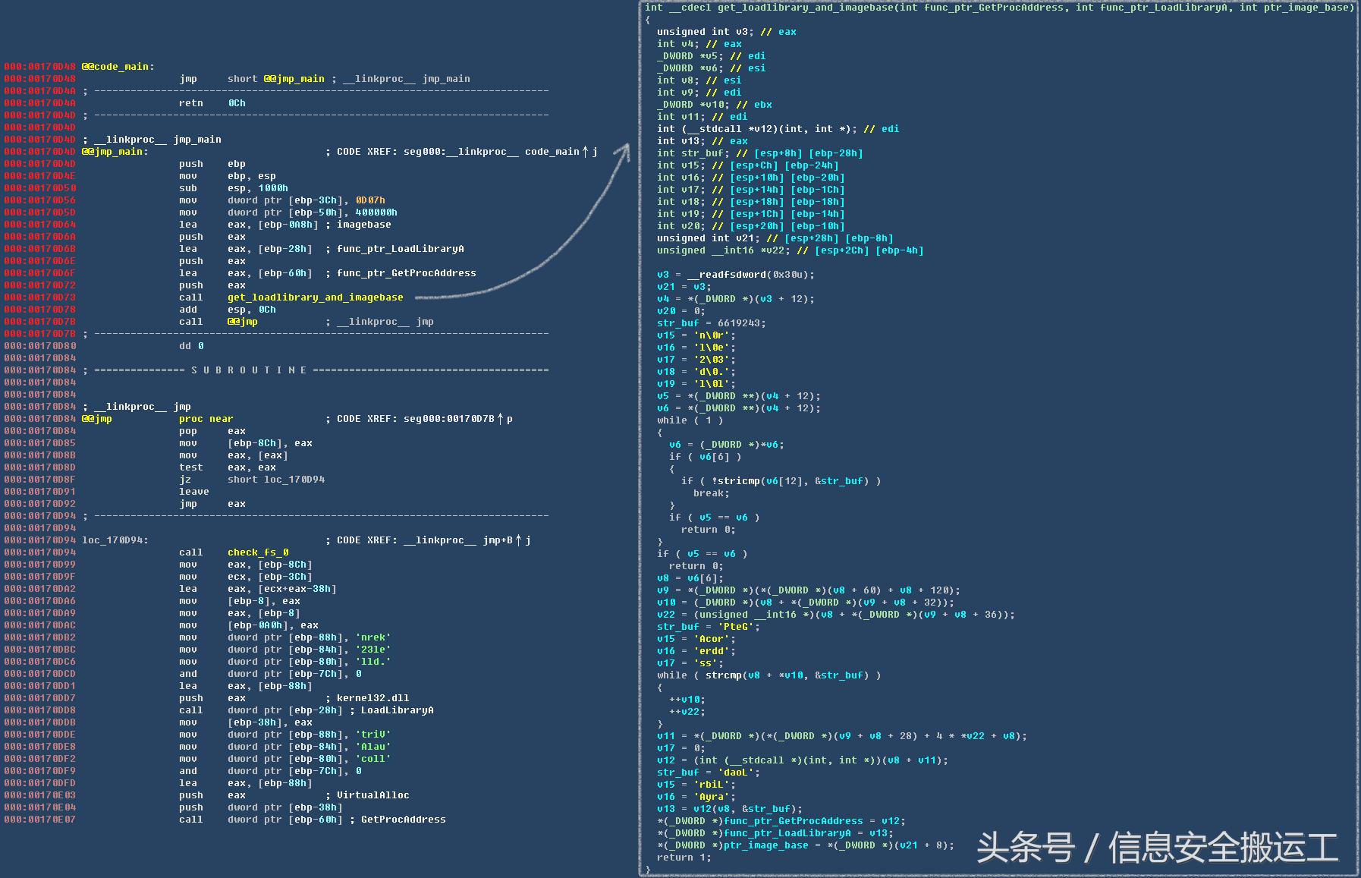Click the leave instruction

point(194,492)
